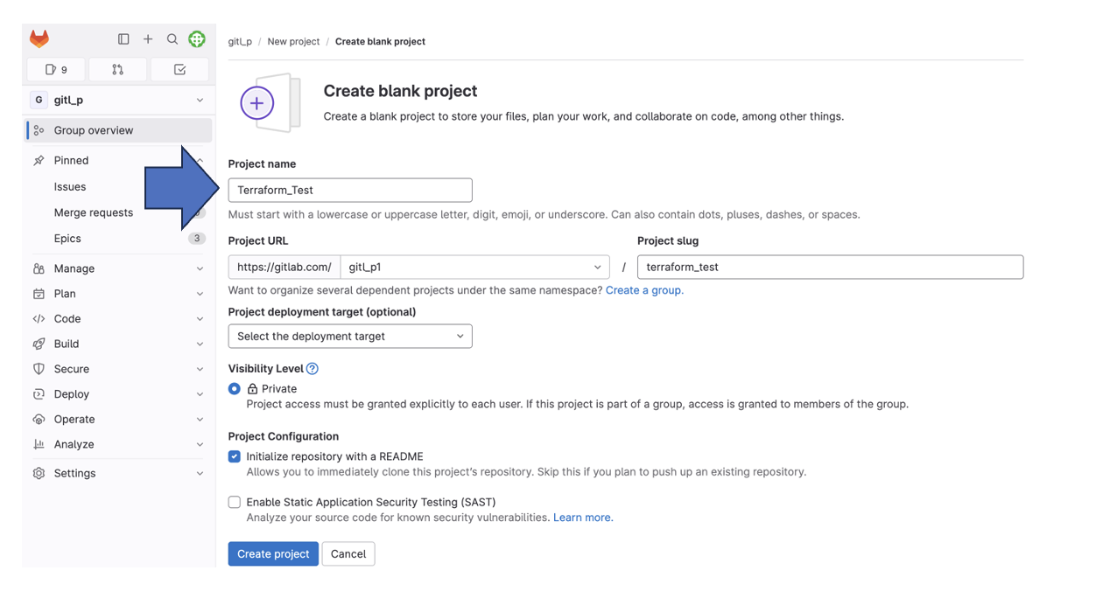Open the Visibility Level help icon
Image resolution: width=1117 pixels, height=598 pixels.
312,368
